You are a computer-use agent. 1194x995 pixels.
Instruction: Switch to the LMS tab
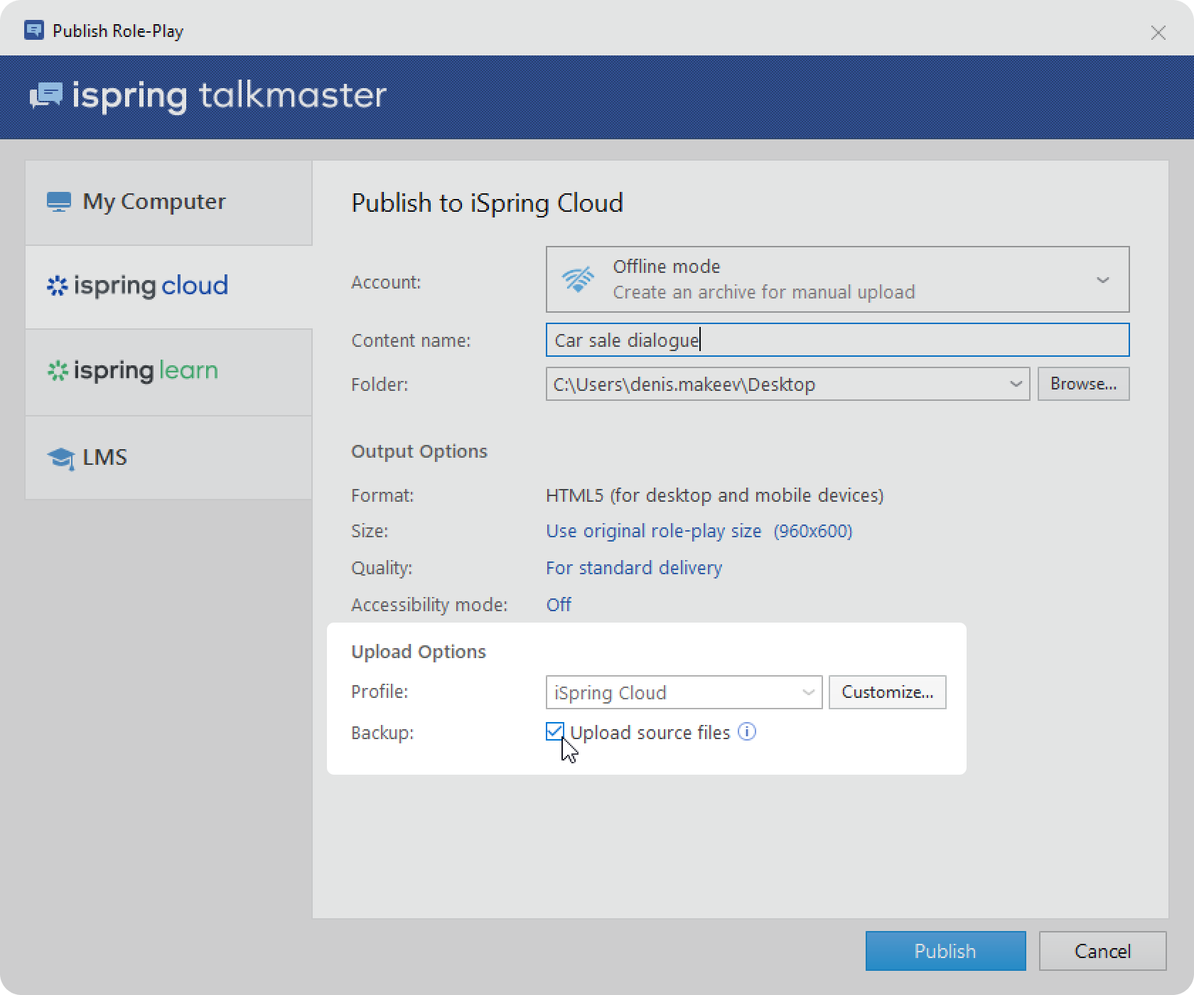pyautogui.click(x=168, y=458)
